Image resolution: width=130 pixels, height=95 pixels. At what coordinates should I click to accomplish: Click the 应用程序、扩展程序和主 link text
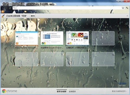pyautogui.click(x=77, y=48)
